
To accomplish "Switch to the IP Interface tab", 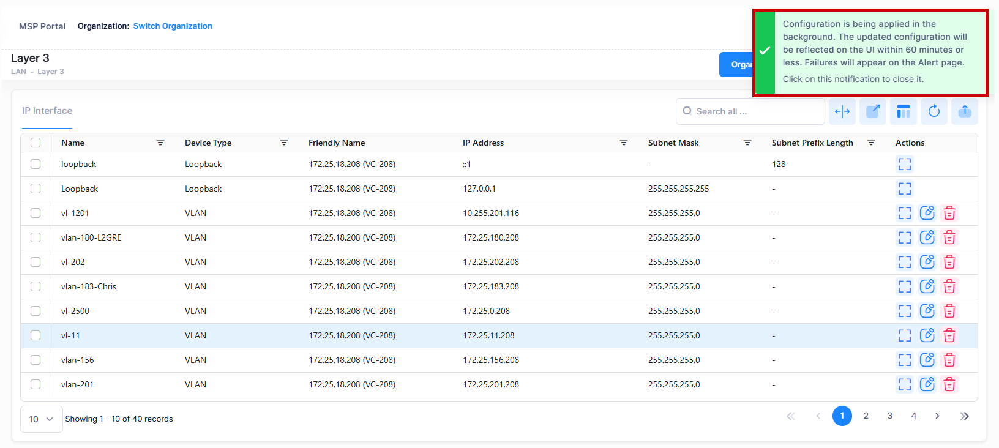I will coord(47,111).
